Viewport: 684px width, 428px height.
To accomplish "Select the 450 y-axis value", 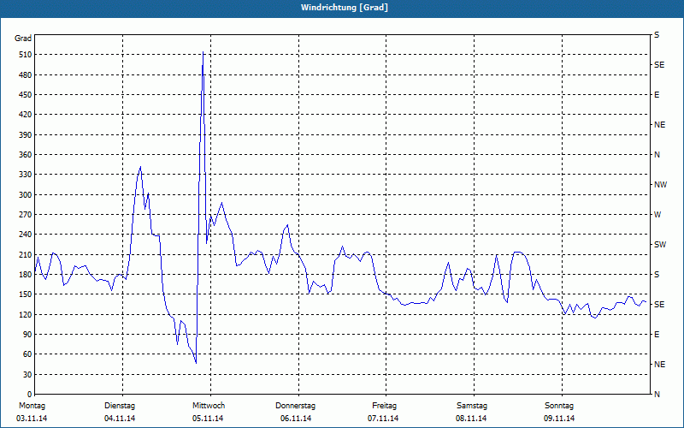I will coord(25,95).
